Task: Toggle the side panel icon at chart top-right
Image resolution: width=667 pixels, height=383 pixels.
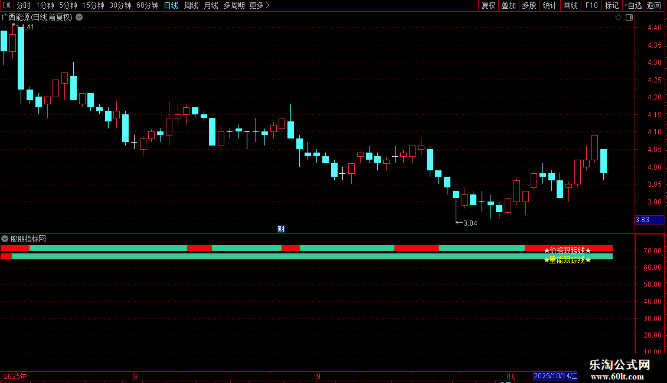Action: (629, 18)
